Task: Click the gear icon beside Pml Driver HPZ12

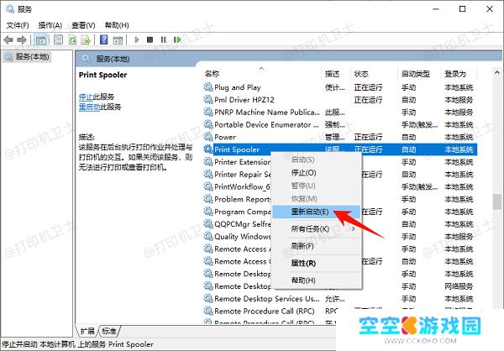Action: [208, 100]
